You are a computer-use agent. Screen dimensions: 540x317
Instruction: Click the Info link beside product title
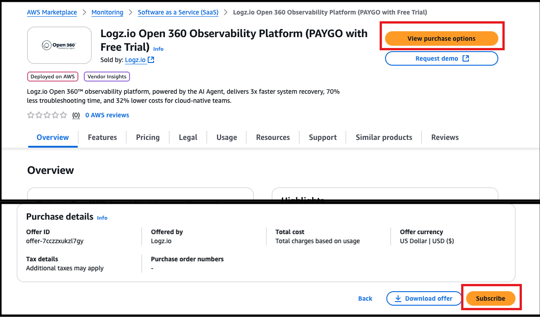click(159, 49)
